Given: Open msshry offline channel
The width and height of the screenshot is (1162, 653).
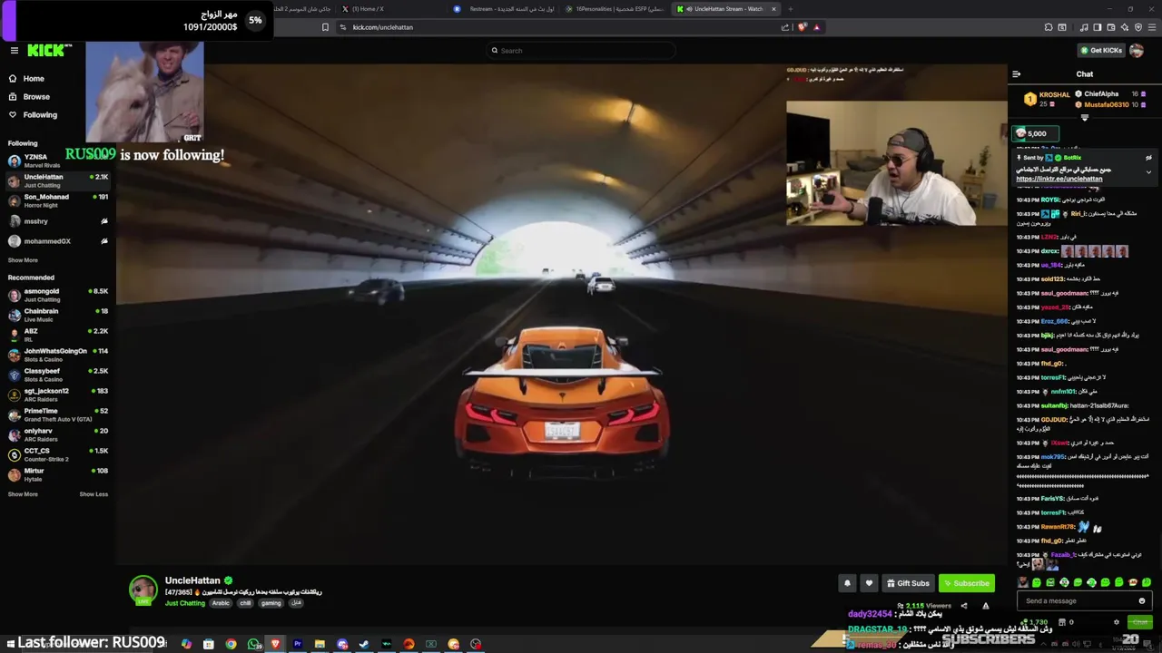Looking at the screenshot, I should [58, 221].
